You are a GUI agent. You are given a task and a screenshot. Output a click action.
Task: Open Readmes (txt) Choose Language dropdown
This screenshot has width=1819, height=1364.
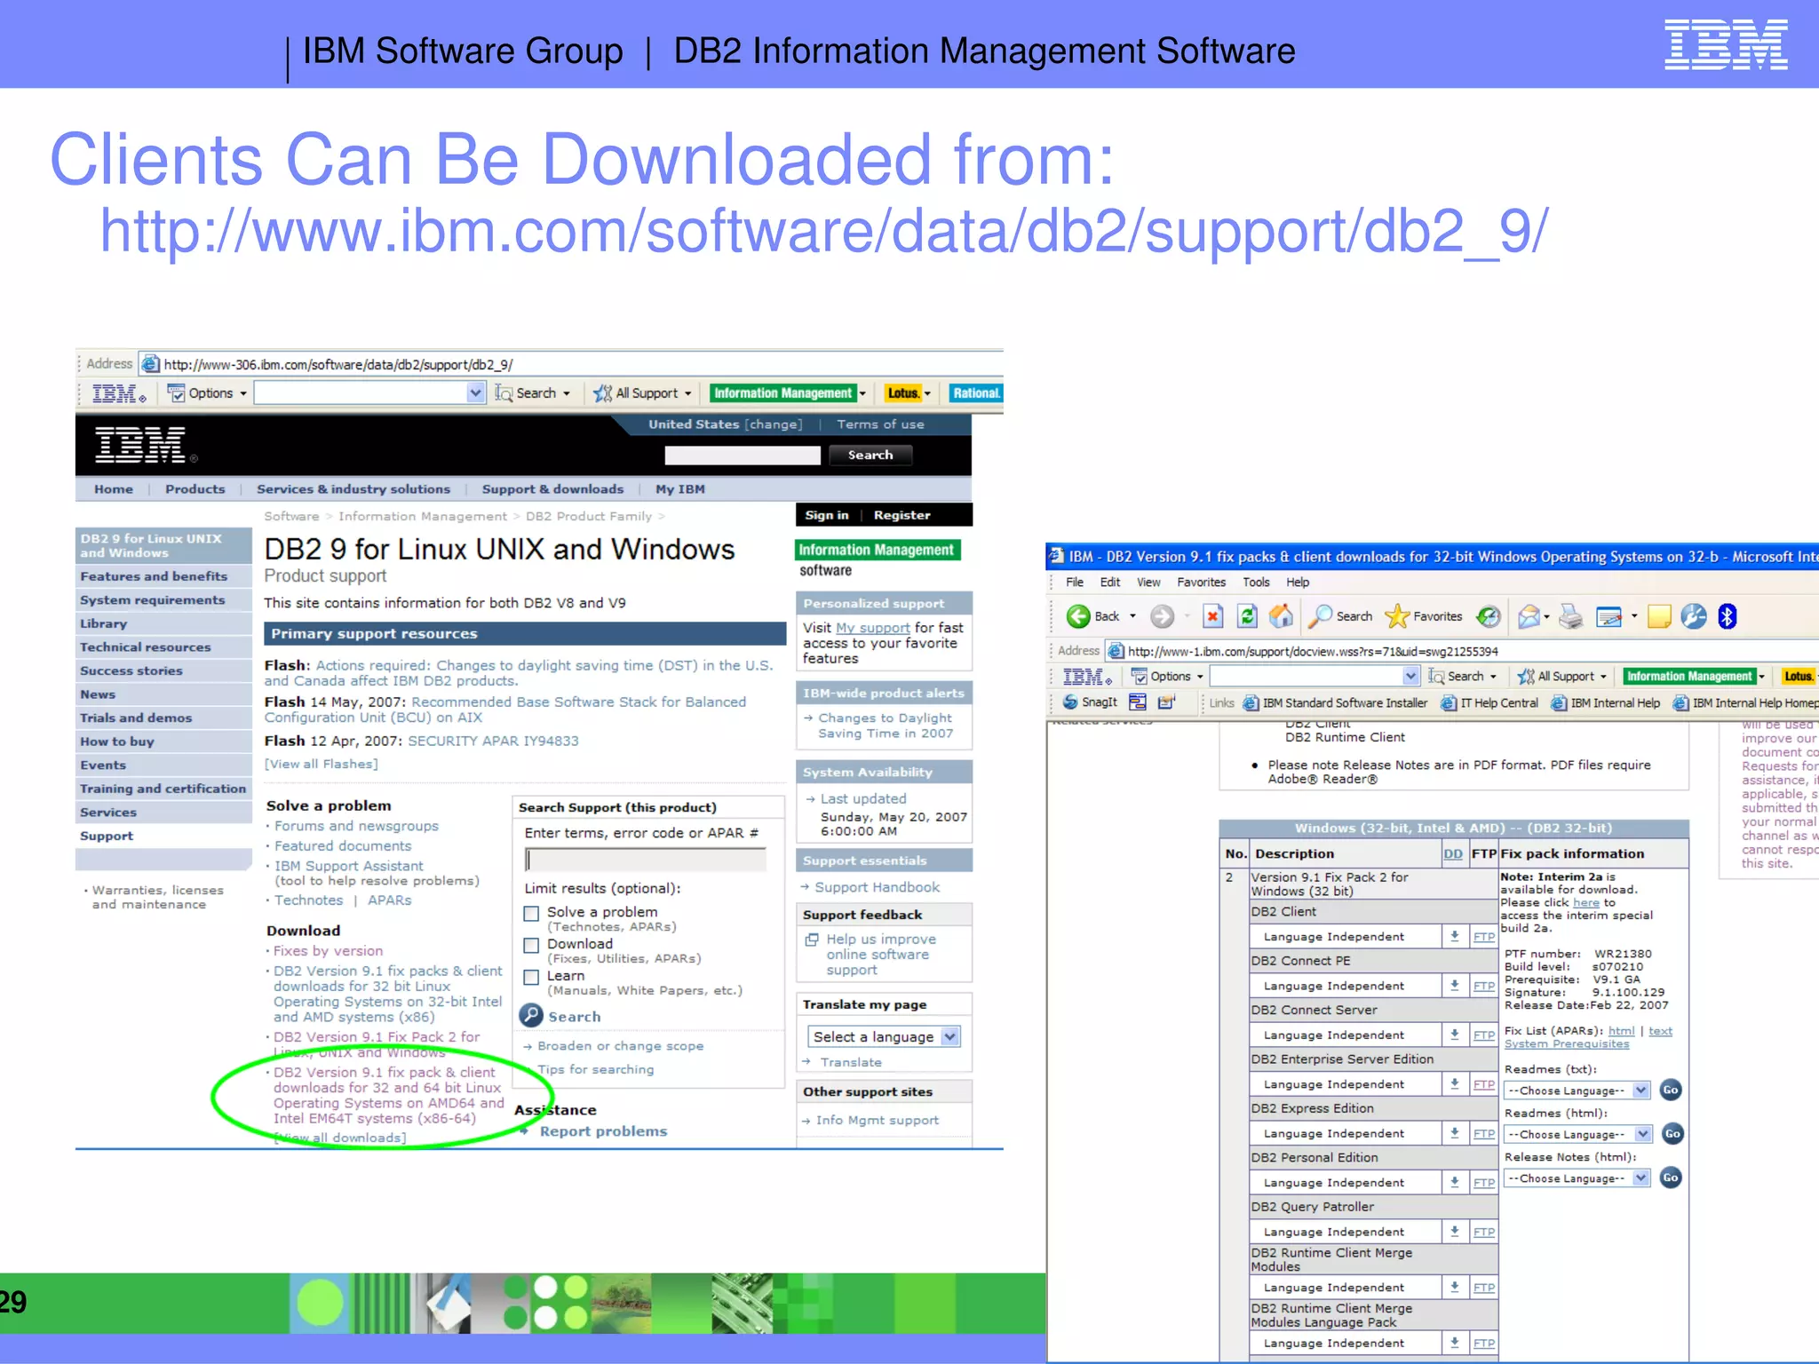click(1577, 1090)
